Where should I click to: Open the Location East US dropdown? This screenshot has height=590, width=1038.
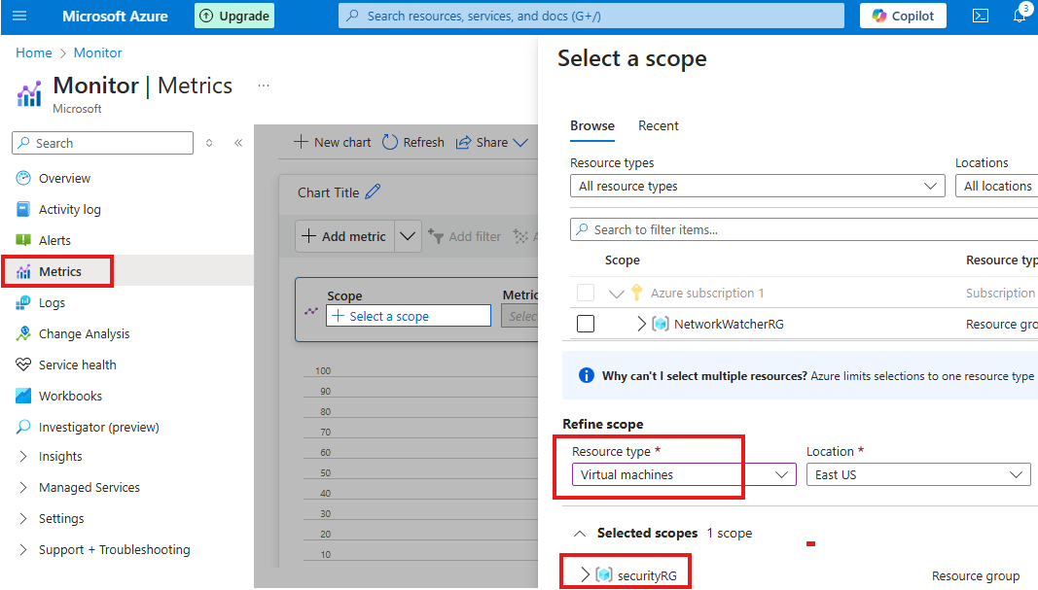[x=918, y=474]
